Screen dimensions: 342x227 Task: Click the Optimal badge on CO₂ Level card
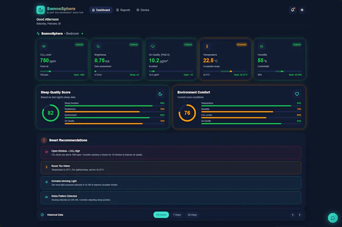[79, 44]
